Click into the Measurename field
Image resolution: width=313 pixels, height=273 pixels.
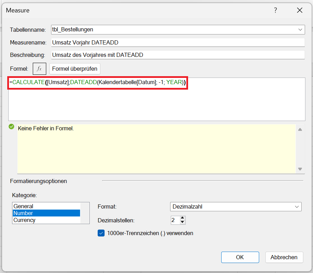click(177, 42)
